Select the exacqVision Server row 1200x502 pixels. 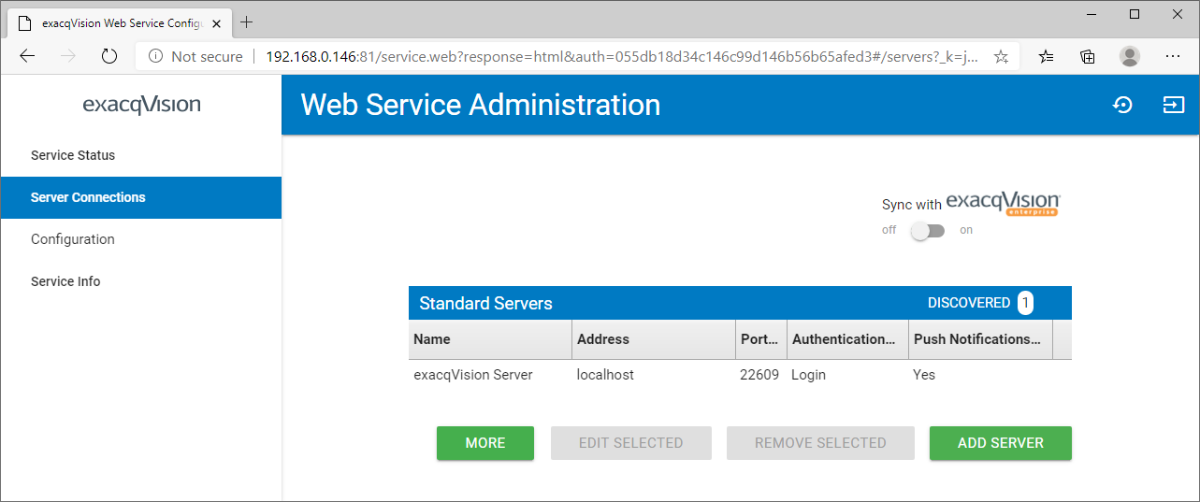[x=740, y=375]
